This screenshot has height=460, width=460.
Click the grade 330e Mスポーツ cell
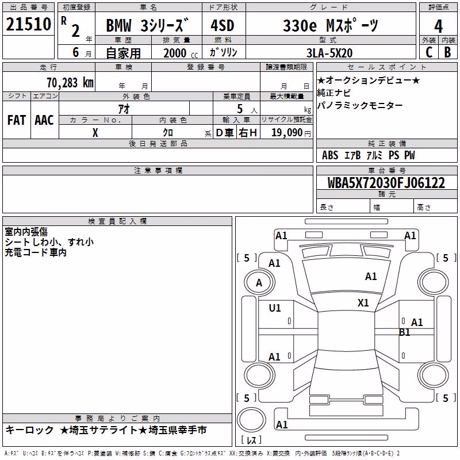coord(331,25)
